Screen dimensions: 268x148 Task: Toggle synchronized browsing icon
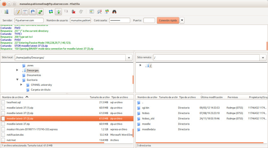107,12
